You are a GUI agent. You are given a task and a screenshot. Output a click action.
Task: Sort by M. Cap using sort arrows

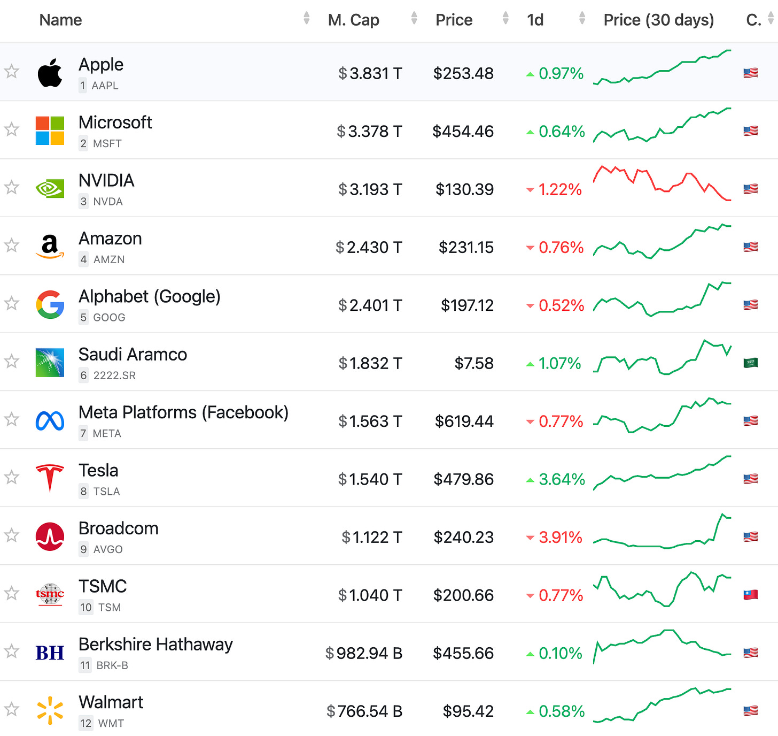click(x=414, y=18)
